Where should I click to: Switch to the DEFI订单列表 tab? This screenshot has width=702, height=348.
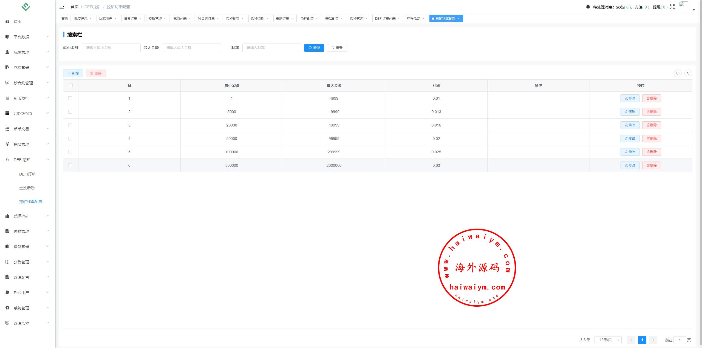385,18
